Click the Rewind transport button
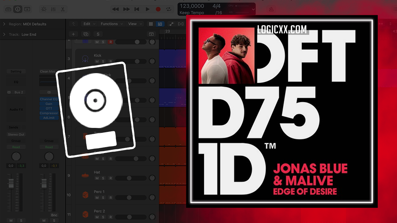397x223 pixels. (115, 9)
